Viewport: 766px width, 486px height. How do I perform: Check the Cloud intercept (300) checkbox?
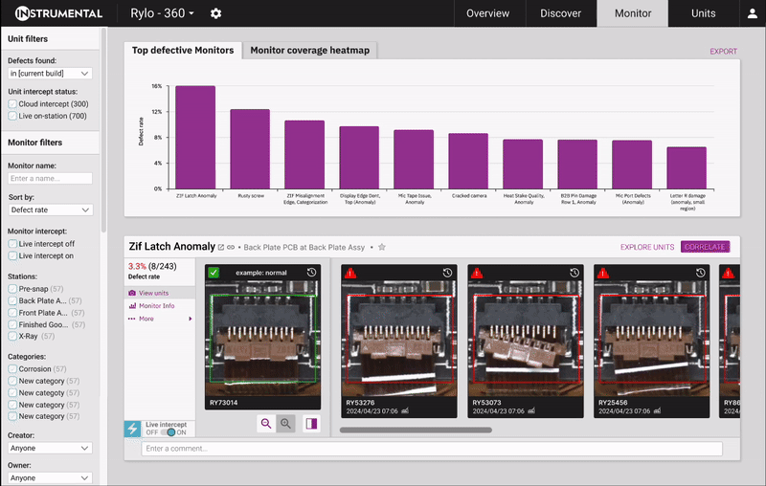tap(12, 104)
